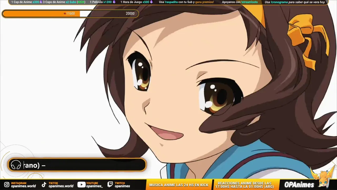Click the '!cronograma' command text
This screenshot has height=190, width=337.
pos(279,2)
